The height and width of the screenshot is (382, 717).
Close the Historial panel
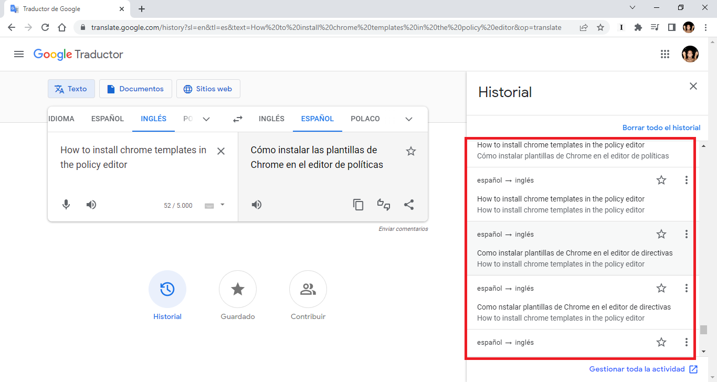click(693, 86)
